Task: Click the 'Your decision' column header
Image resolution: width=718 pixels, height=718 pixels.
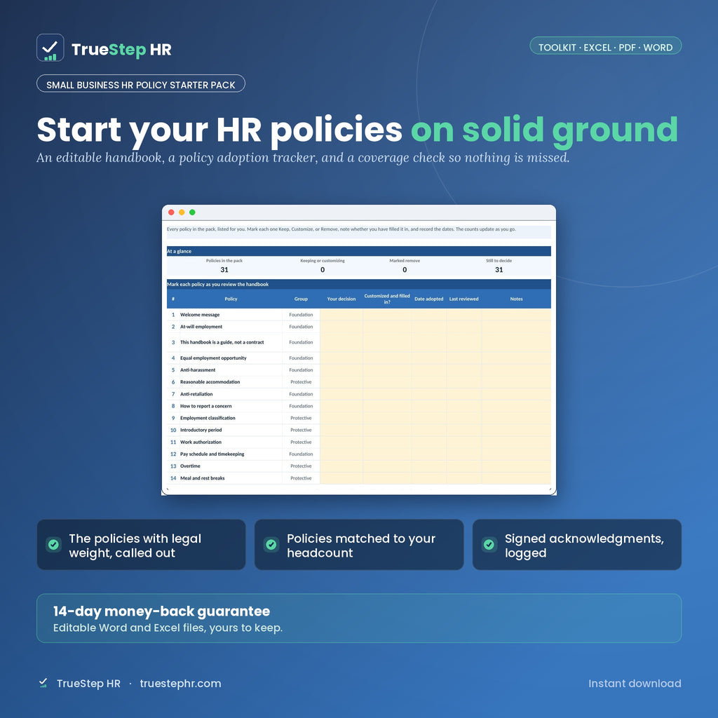Action: pyautogui.click(x=341, y=299)
